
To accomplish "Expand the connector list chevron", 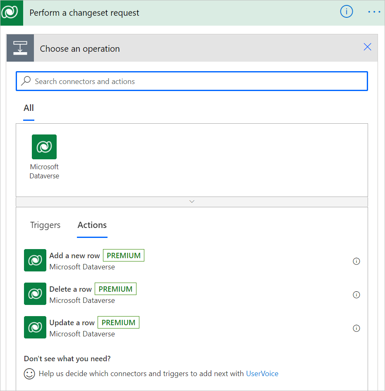I will (x=191, y=201).
